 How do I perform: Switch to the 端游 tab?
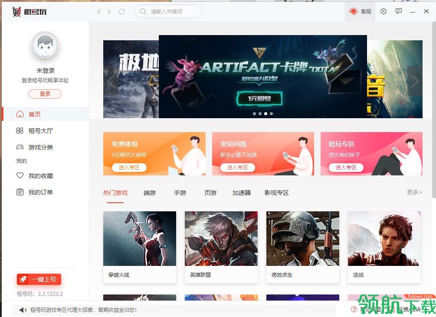[x=150, y=193]
